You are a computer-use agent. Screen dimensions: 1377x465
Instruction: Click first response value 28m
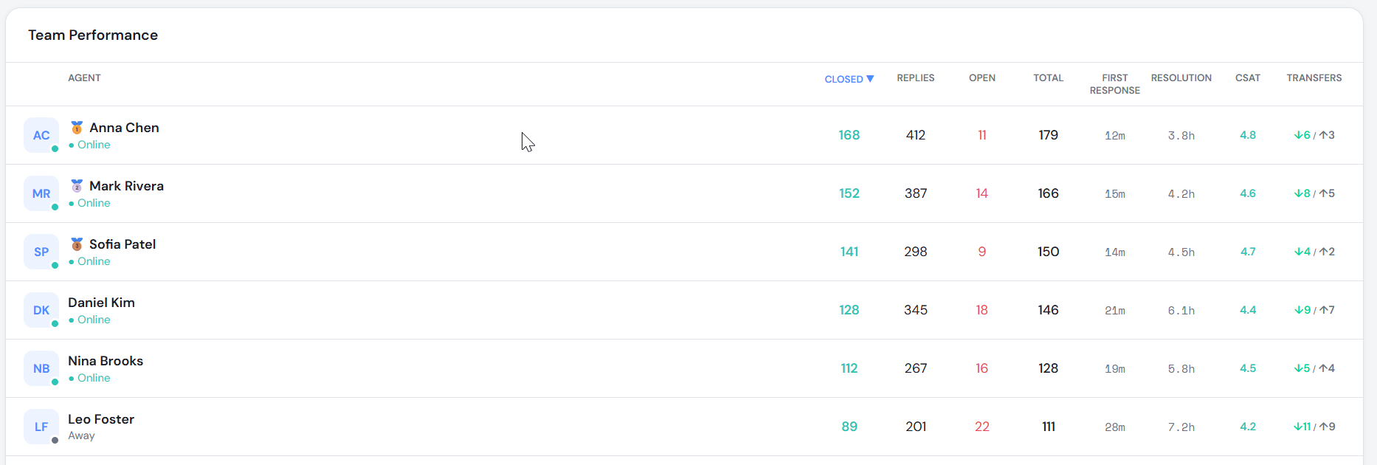(x=1115, y=427)
